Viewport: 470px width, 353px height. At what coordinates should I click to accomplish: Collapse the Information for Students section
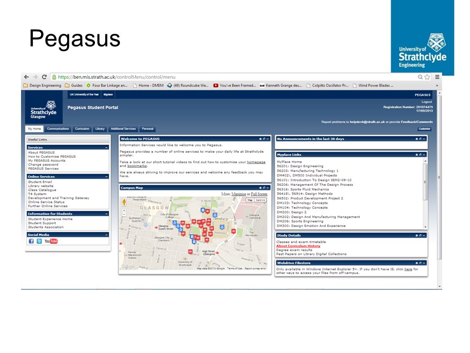[106, 214]
